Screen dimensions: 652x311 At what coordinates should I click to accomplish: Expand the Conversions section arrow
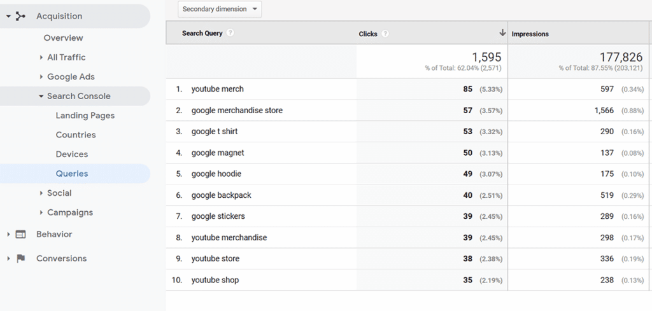pyautogui.click(x=8, y=259)
